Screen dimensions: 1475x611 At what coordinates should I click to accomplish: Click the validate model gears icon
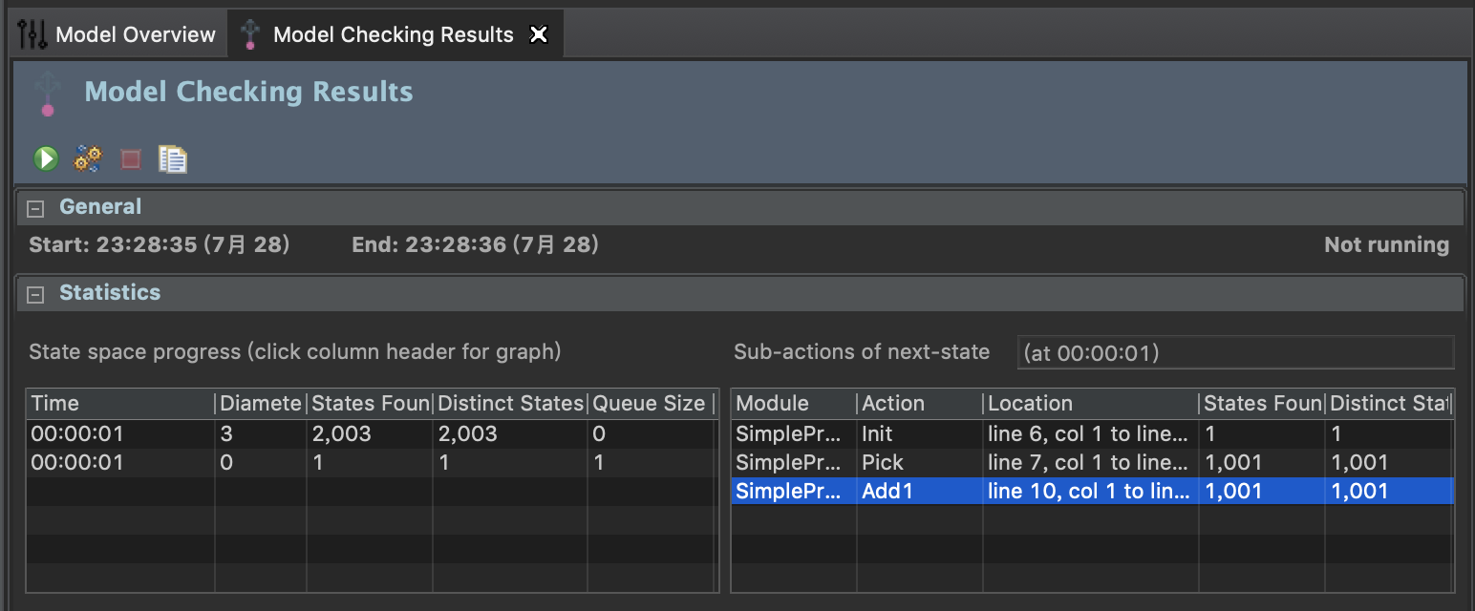coord(88,158)
